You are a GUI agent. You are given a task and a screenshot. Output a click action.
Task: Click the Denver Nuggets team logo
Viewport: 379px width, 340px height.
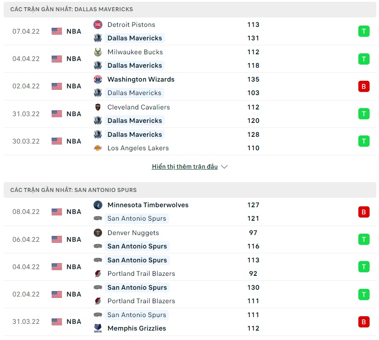click(98, 233)
